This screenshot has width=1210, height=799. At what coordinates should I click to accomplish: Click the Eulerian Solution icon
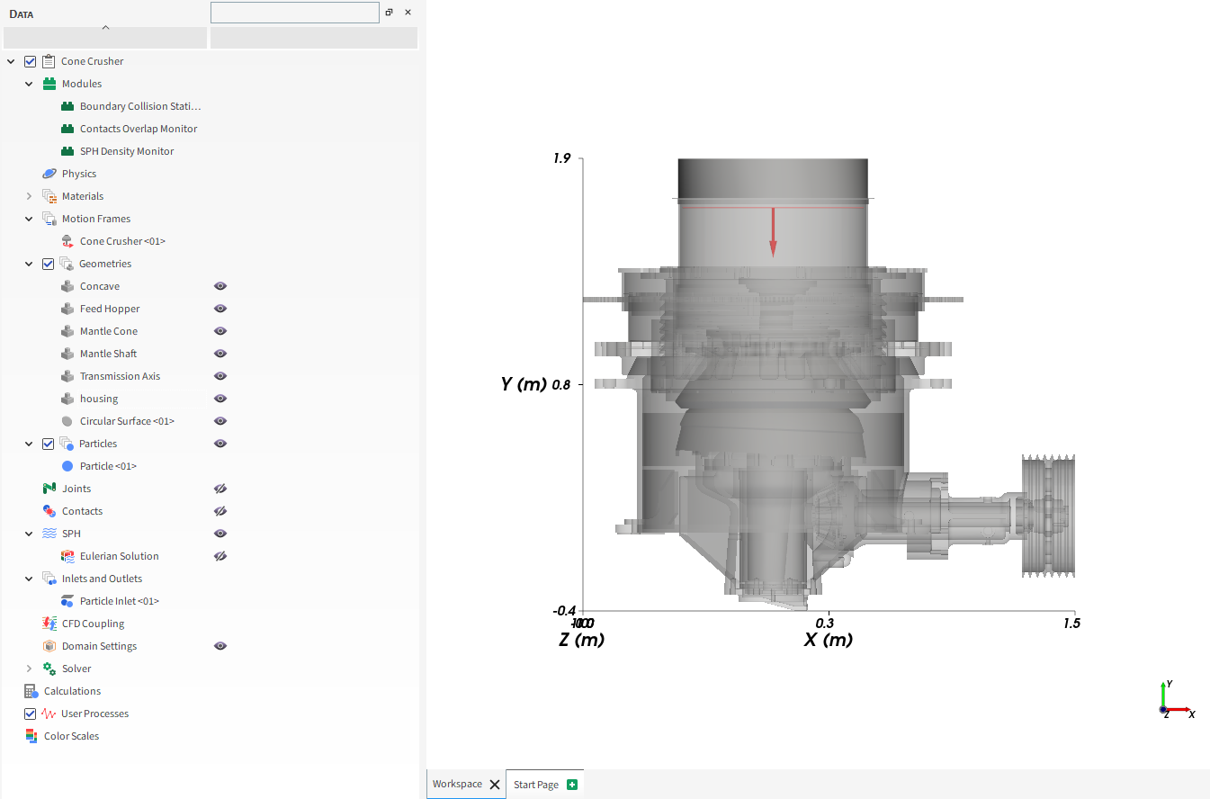(67, 556)
